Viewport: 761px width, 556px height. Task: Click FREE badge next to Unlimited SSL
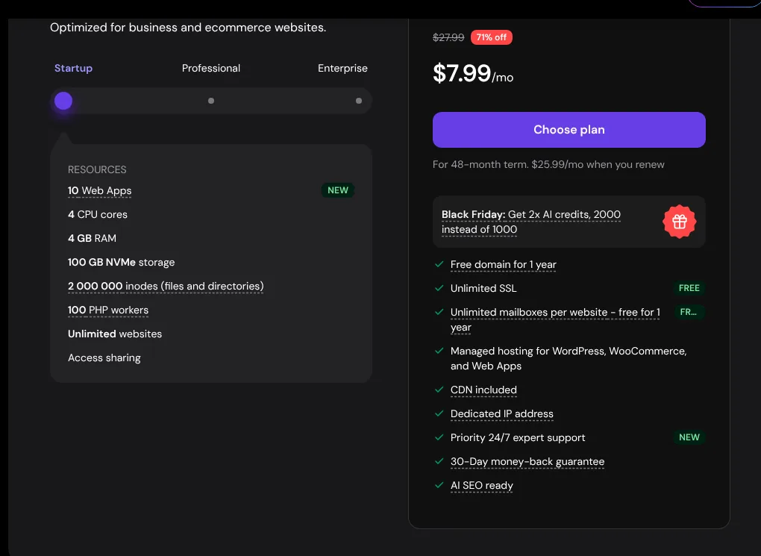point(689,288)
